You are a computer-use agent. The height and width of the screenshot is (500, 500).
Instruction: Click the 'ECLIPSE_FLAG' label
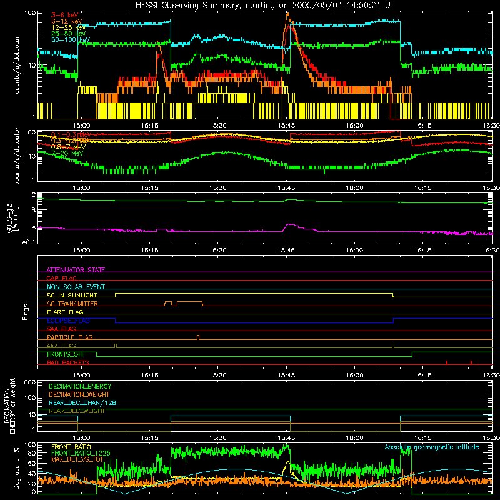tap(68, 321)
